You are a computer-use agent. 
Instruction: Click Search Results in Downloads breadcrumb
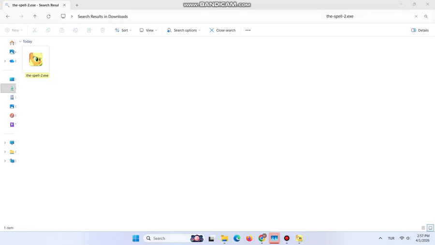click(103, 16)
